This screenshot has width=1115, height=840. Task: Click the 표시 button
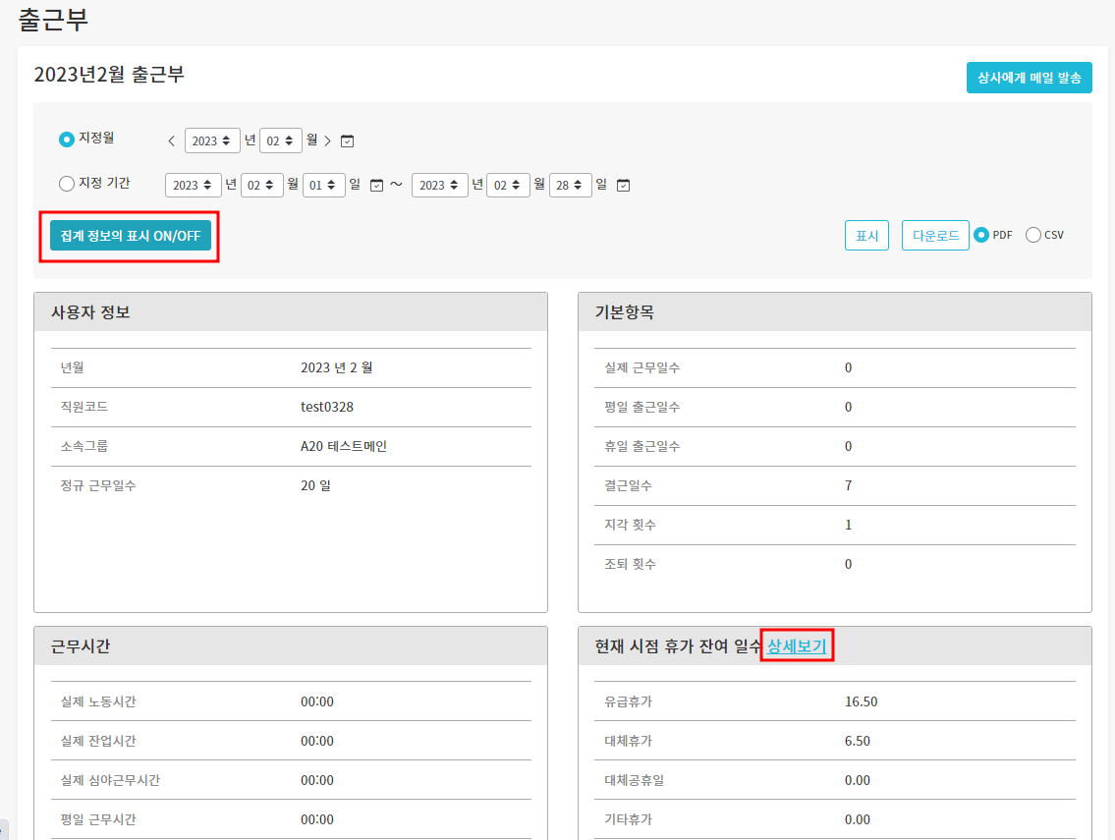866,236
